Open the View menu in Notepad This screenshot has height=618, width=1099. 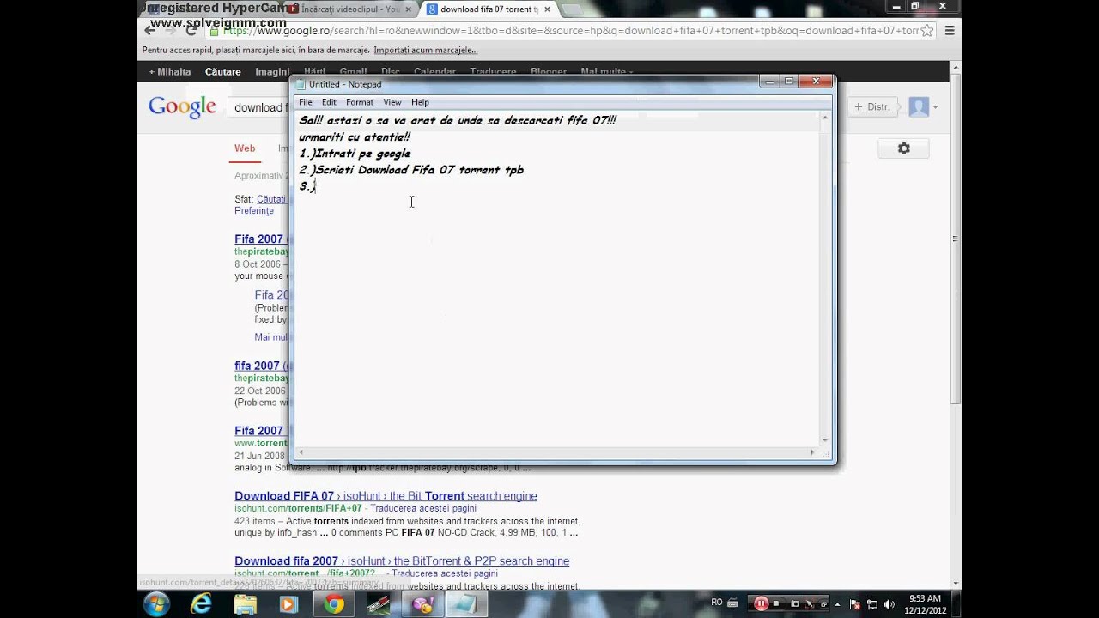(x=392, y=102)
